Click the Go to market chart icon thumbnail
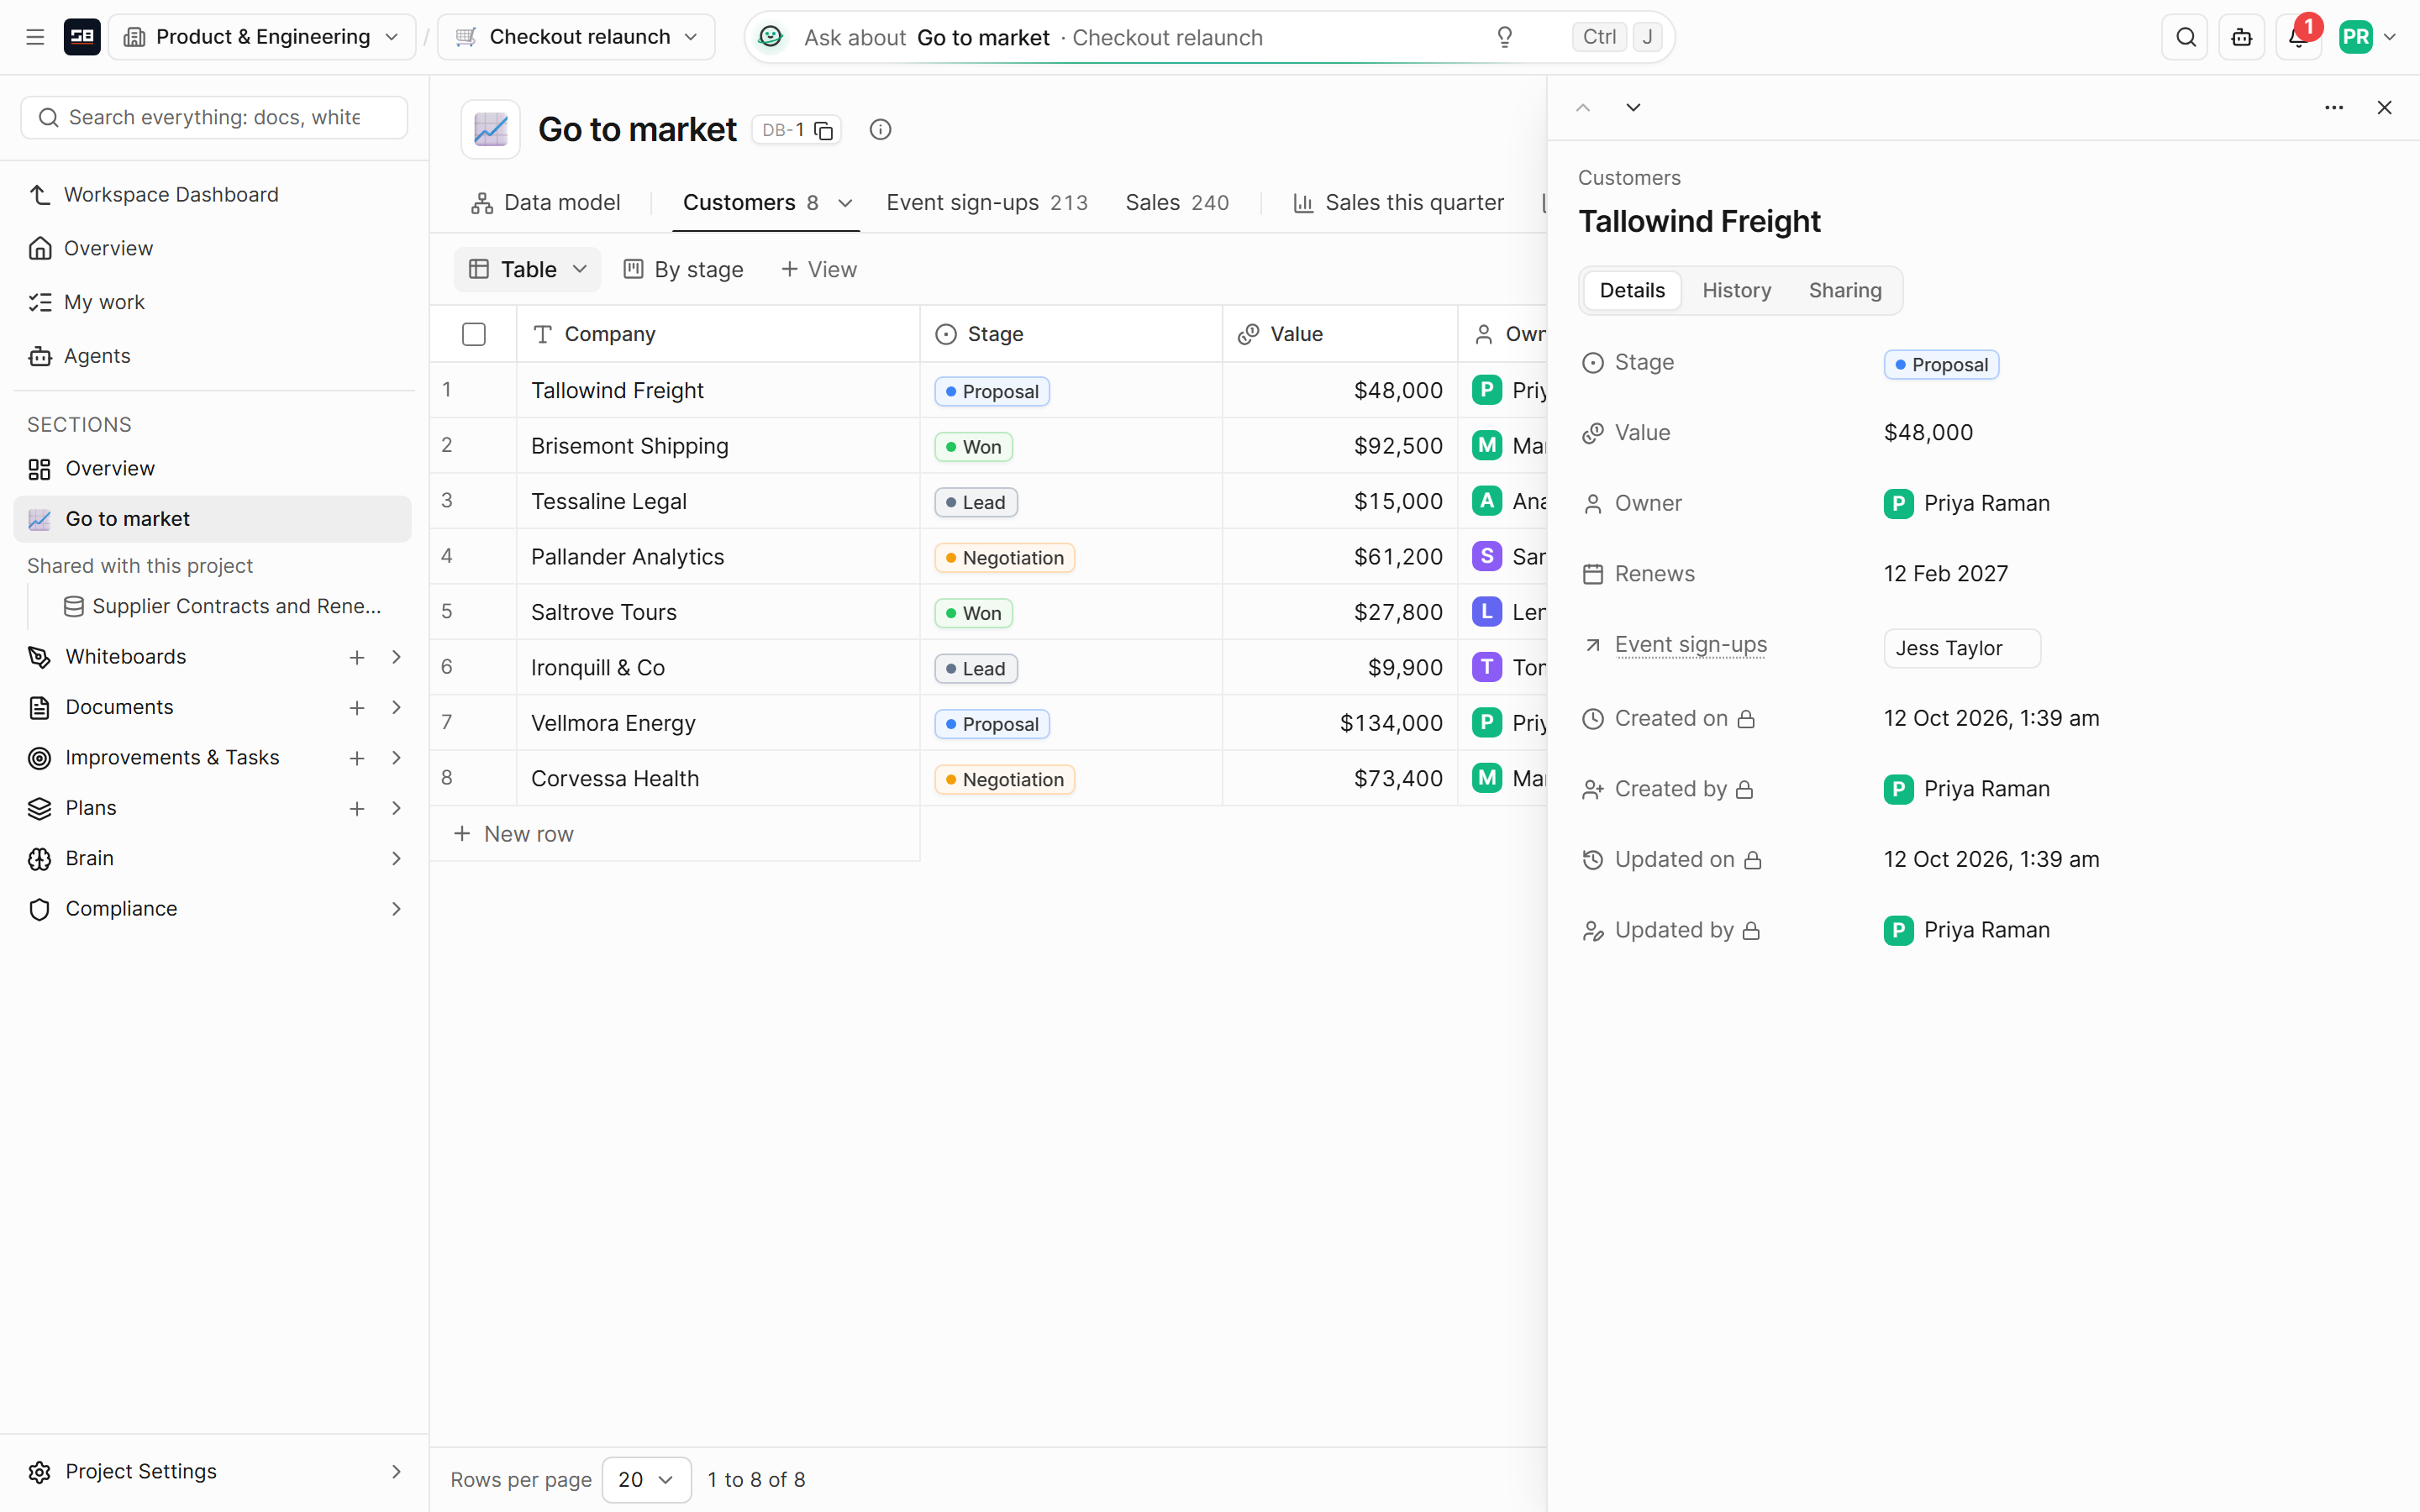 coord(491,130)
